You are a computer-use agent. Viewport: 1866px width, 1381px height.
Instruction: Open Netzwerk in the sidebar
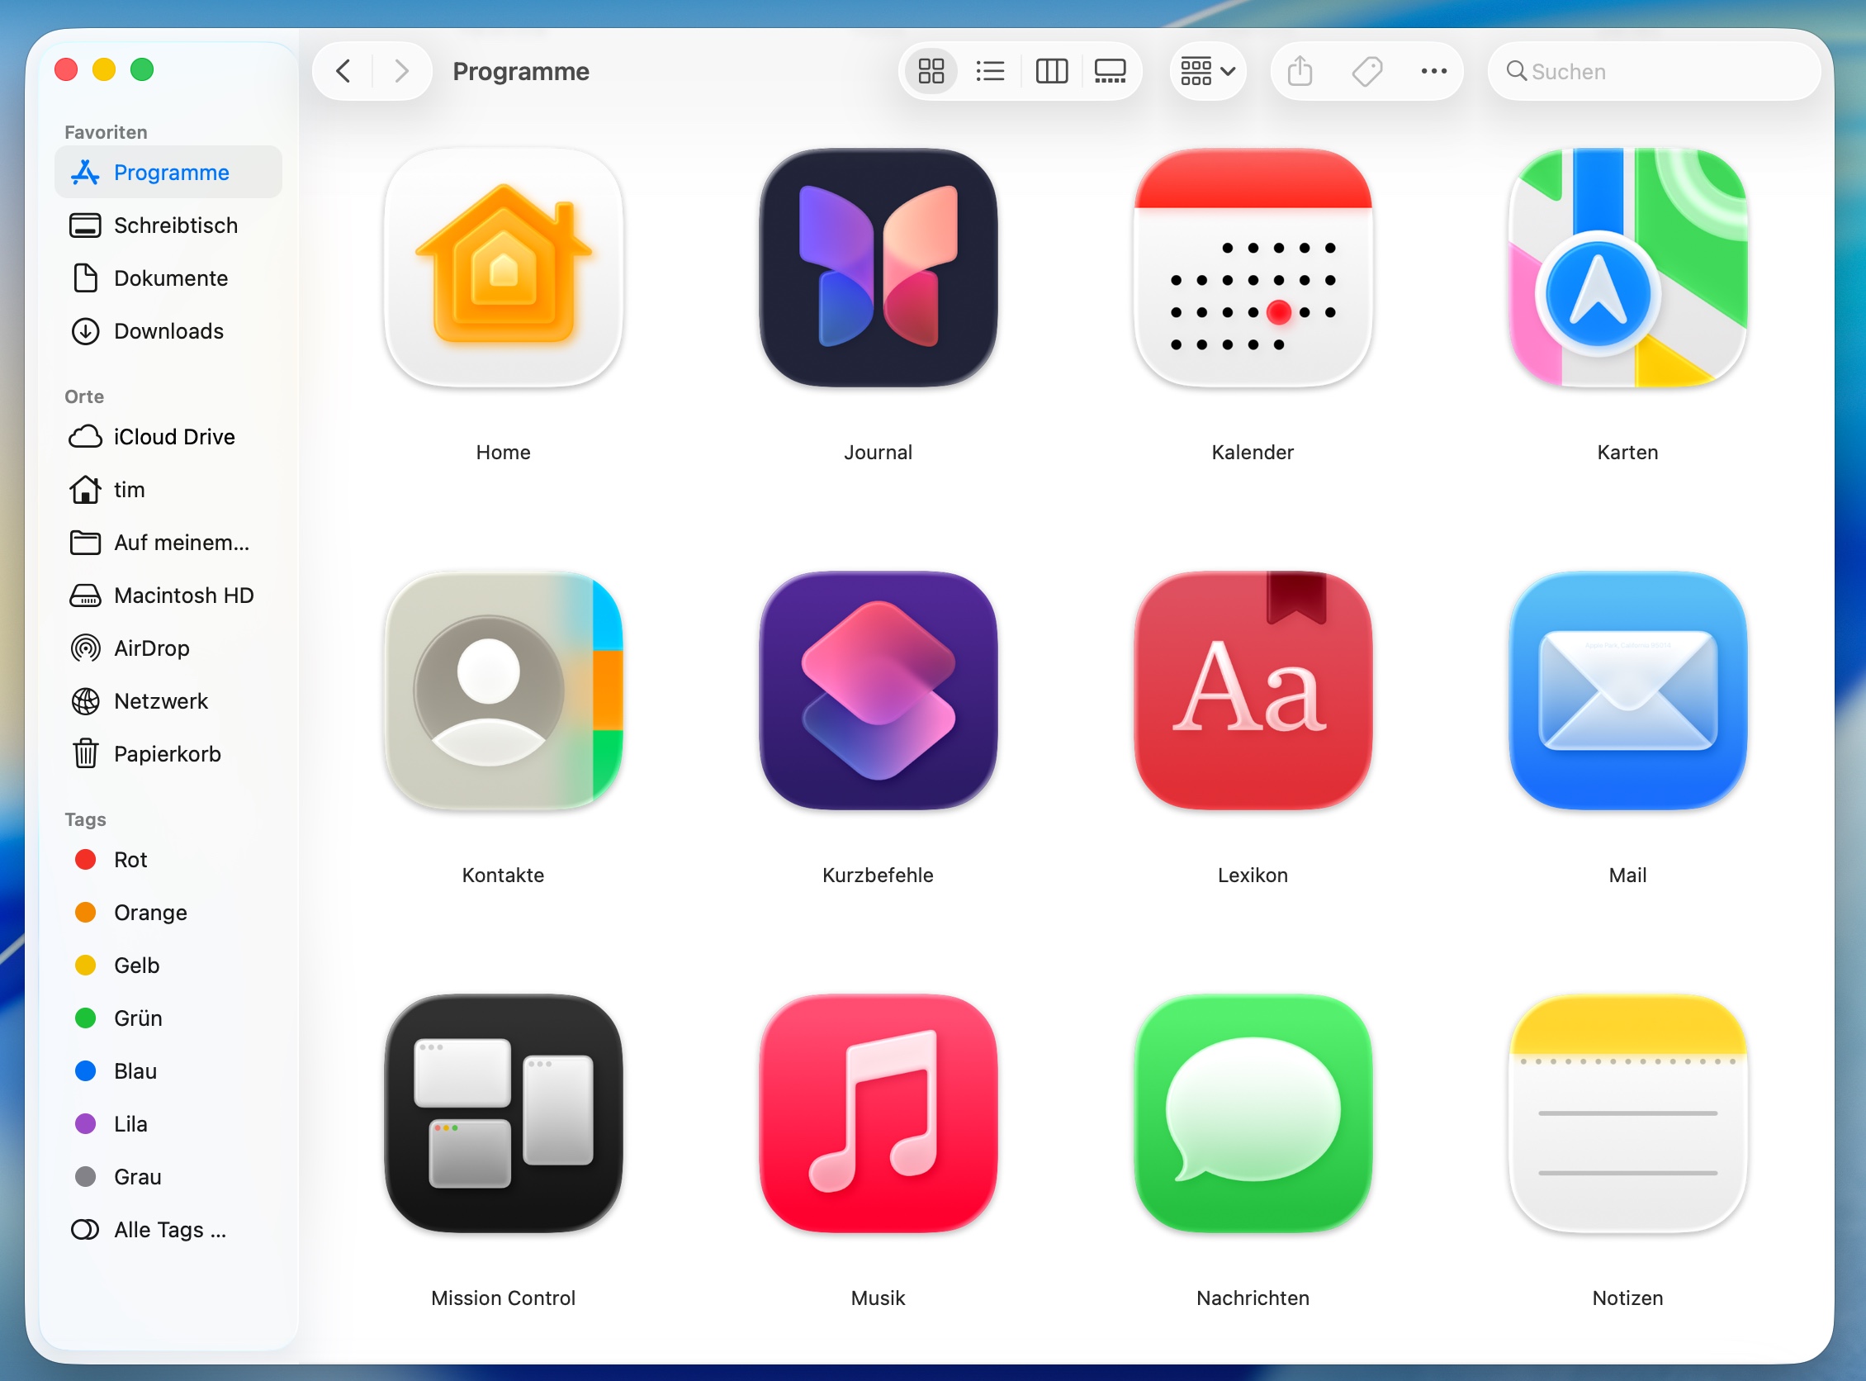[168, 700]
